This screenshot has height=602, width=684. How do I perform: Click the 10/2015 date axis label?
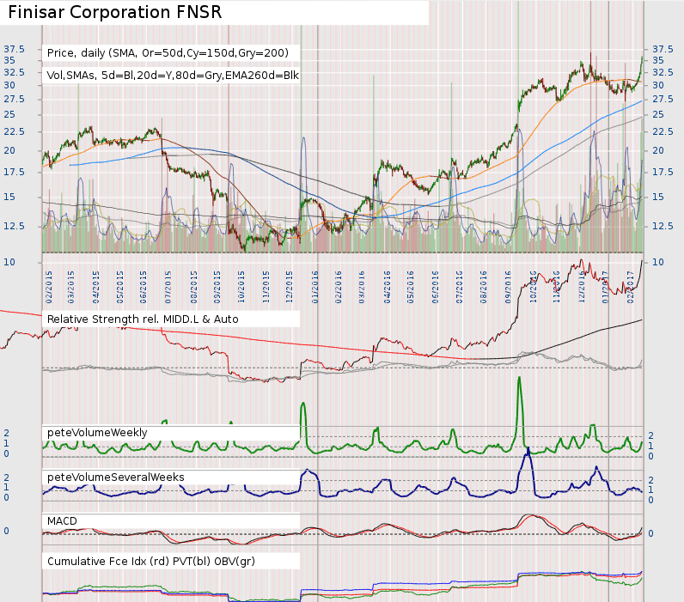pyautogui.click(x=241, y=288)
